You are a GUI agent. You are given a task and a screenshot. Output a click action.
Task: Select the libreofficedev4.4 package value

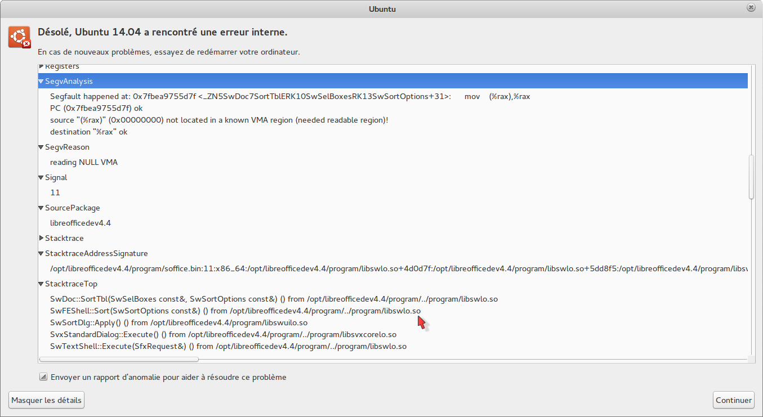81,223
